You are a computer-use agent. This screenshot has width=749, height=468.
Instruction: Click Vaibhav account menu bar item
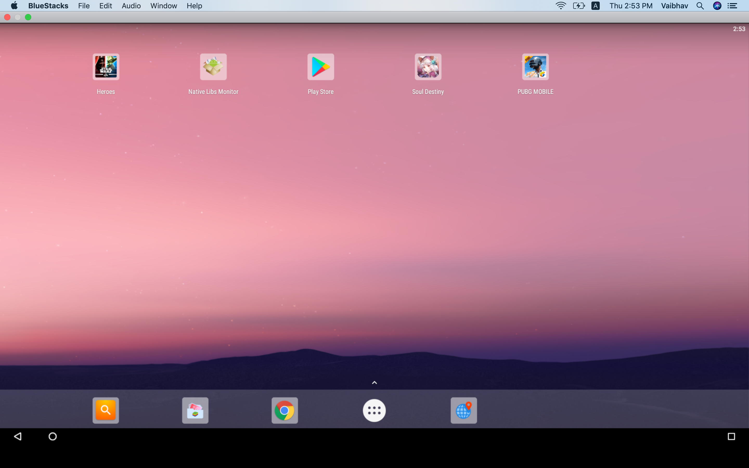674,6
